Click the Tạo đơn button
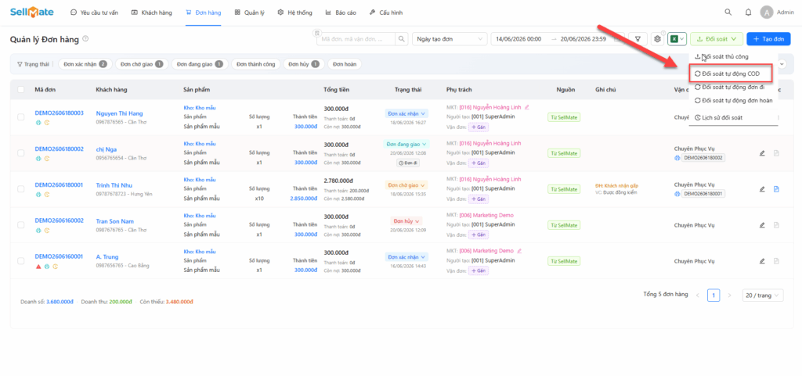 pyautogui.click(x=768, y=39)
